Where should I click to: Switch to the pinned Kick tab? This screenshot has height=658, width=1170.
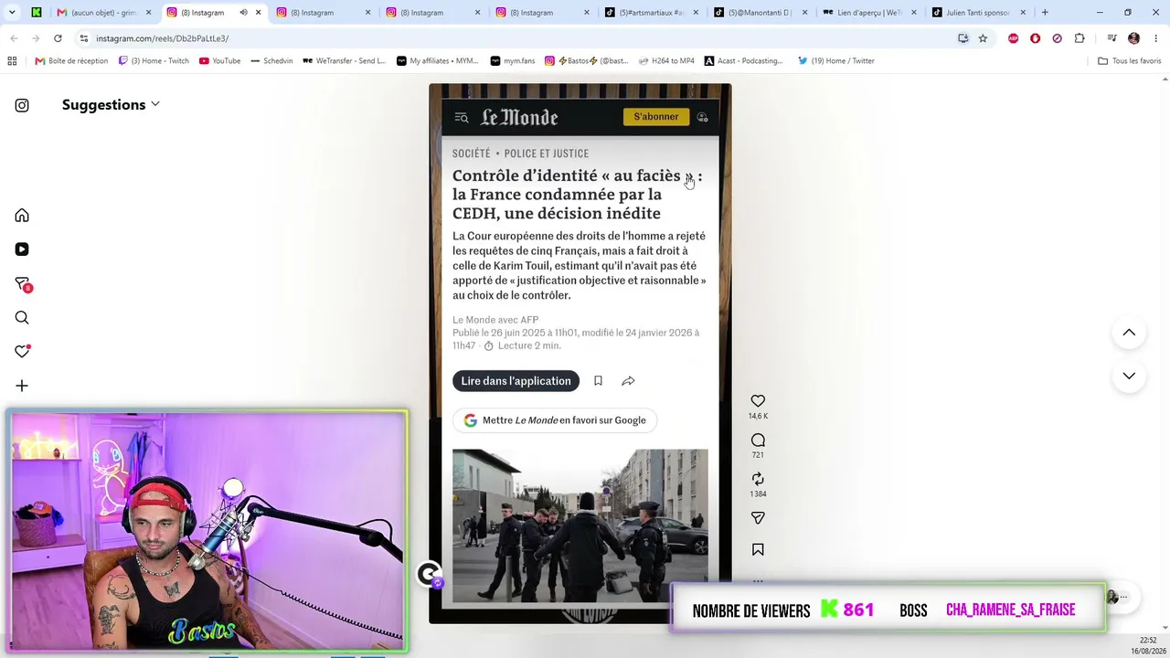37,13
